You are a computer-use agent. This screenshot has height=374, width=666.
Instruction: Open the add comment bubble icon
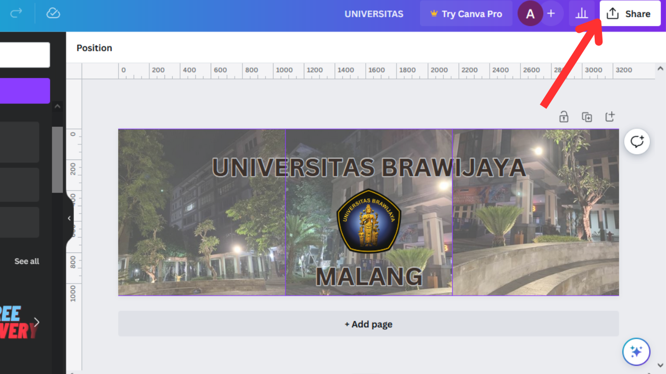coord(637,141)
